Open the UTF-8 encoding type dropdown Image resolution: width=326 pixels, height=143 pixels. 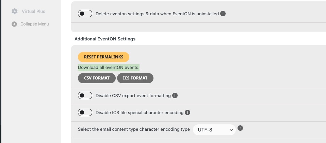tap(214, 130)
